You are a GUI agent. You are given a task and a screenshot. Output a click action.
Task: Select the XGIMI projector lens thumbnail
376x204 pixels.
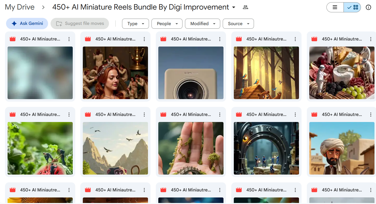click(191, 73)
